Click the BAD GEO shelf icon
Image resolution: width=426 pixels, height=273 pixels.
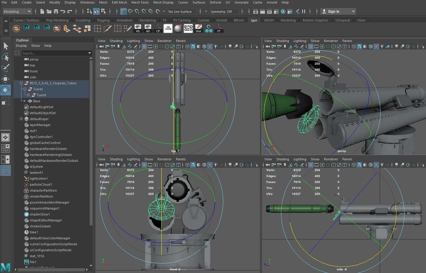point(188,29)
